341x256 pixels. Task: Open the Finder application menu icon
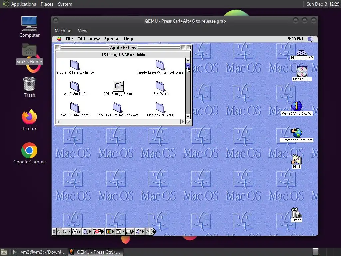coord(310,39)
